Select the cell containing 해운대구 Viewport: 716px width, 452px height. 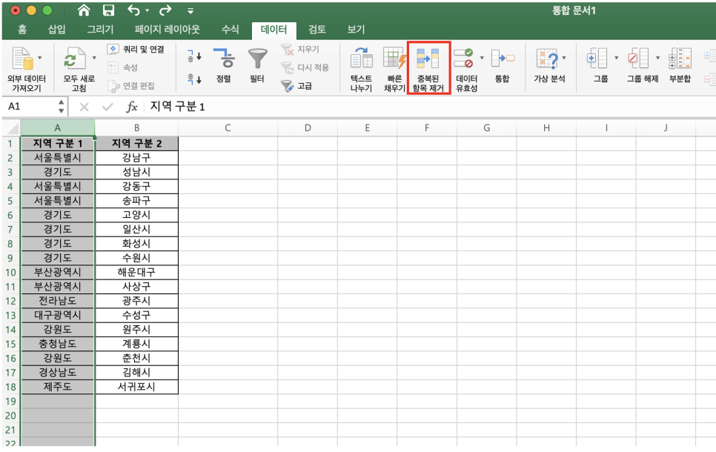click(136, 272)
